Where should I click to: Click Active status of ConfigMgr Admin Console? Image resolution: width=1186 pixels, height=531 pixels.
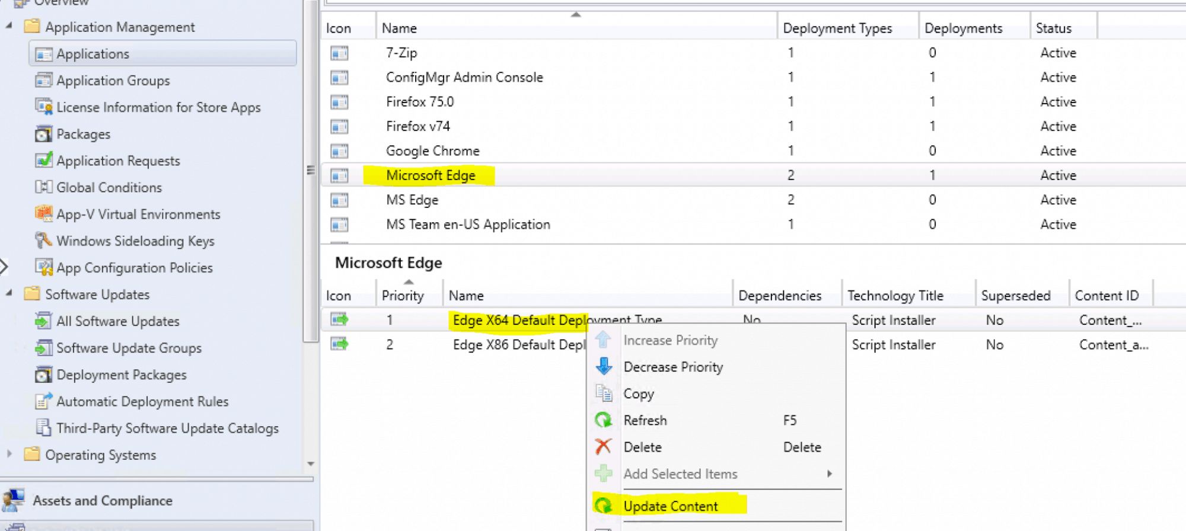1058,77
